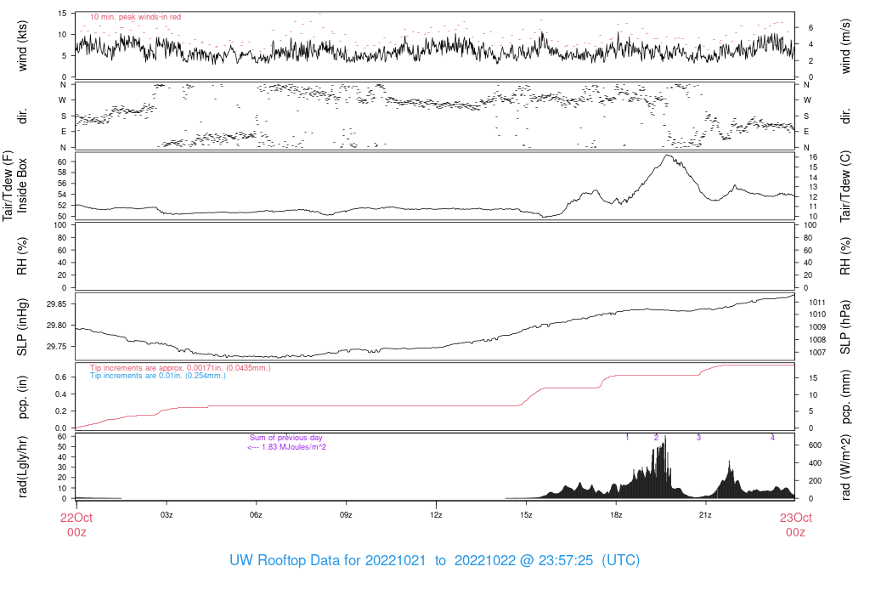The width and height of the screenshot is (870, 595).
Task: Click the '23Oct 00z' end date label
Action: coord(795,524)
